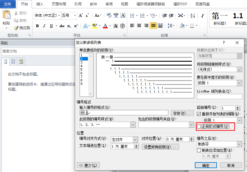Screen dimensions: 247x172
Task: Click the 确定 button
Action: pos(206,165)
